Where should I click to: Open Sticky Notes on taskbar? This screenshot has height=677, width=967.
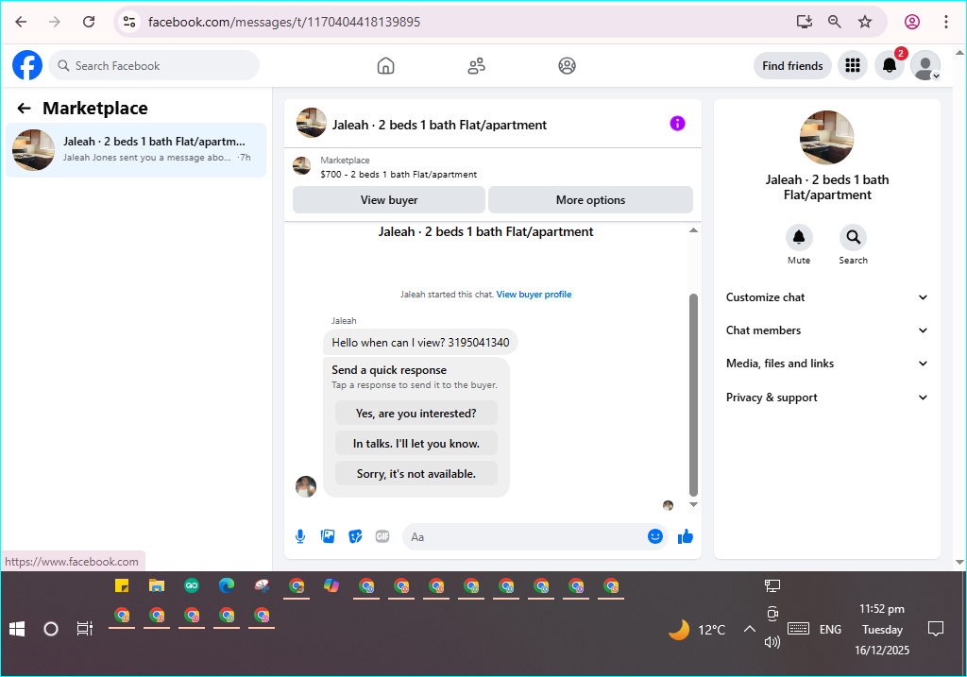tap(122, 585)
